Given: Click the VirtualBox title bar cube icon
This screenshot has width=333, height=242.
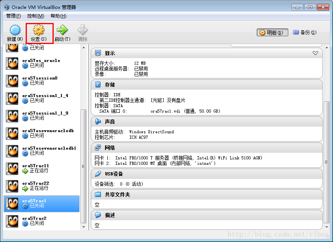Looking at the screenshot, I should pos(7,7).
